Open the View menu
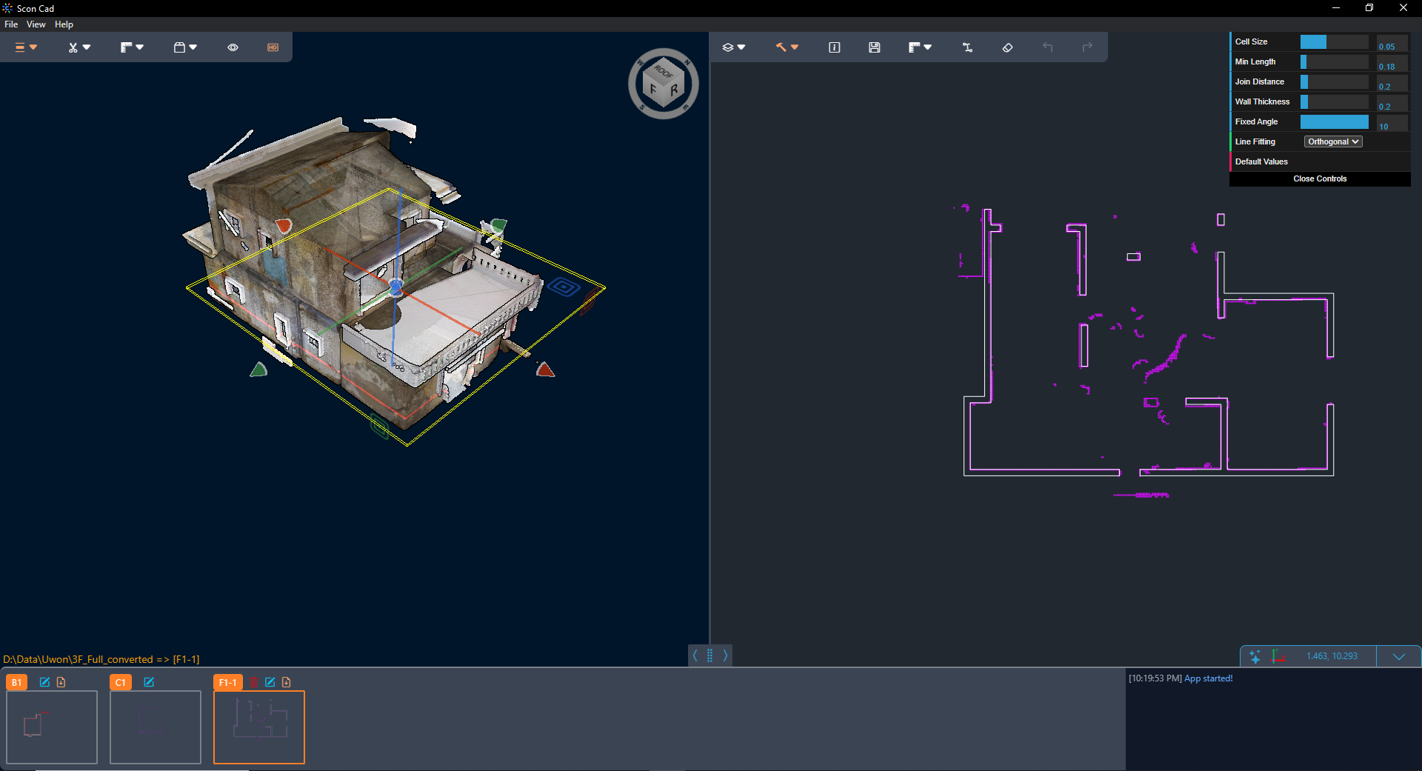 click(x=36, y=24)
